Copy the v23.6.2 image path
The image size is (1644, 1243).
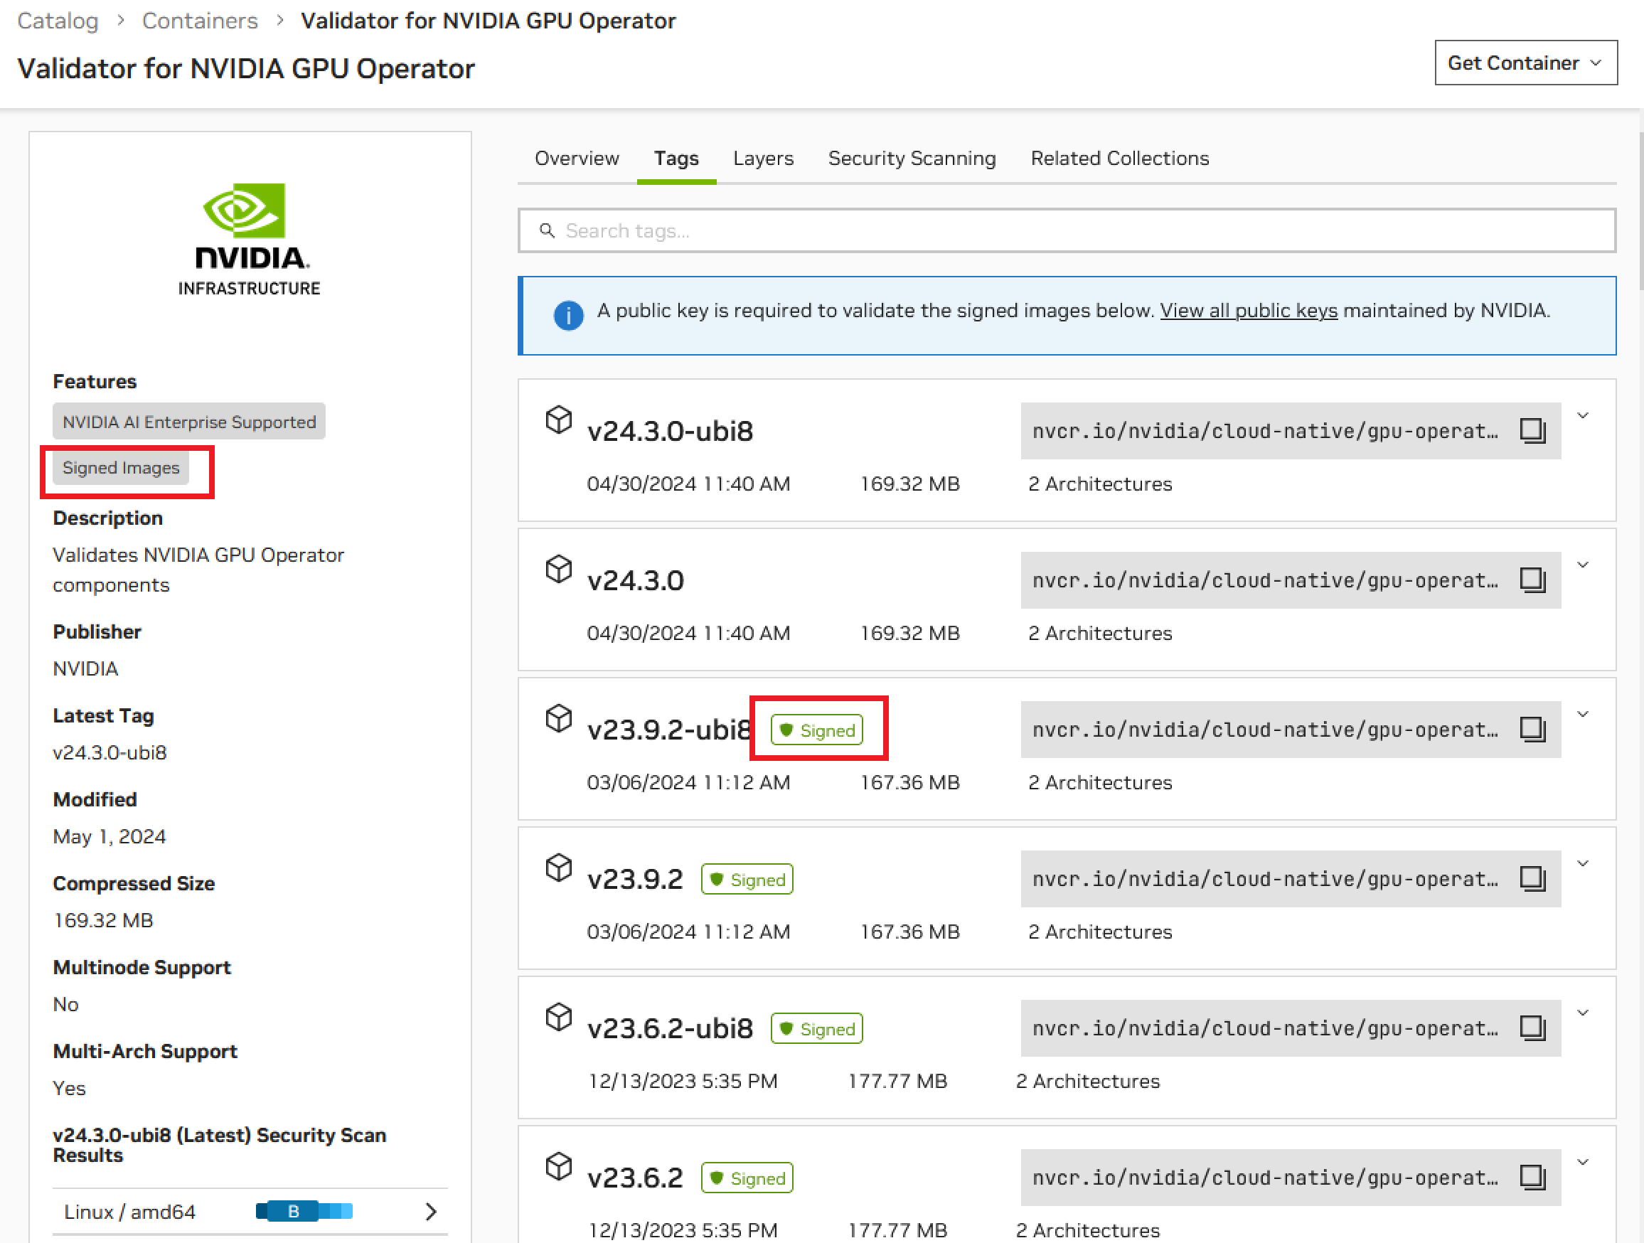click(x=1534, y=1178)
